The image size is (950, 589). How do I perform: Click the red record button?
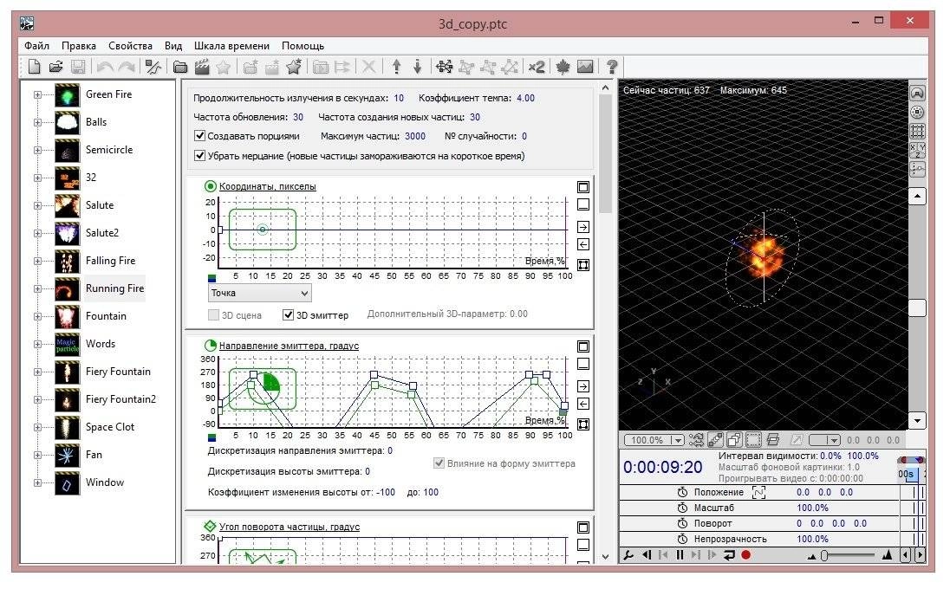746,554
